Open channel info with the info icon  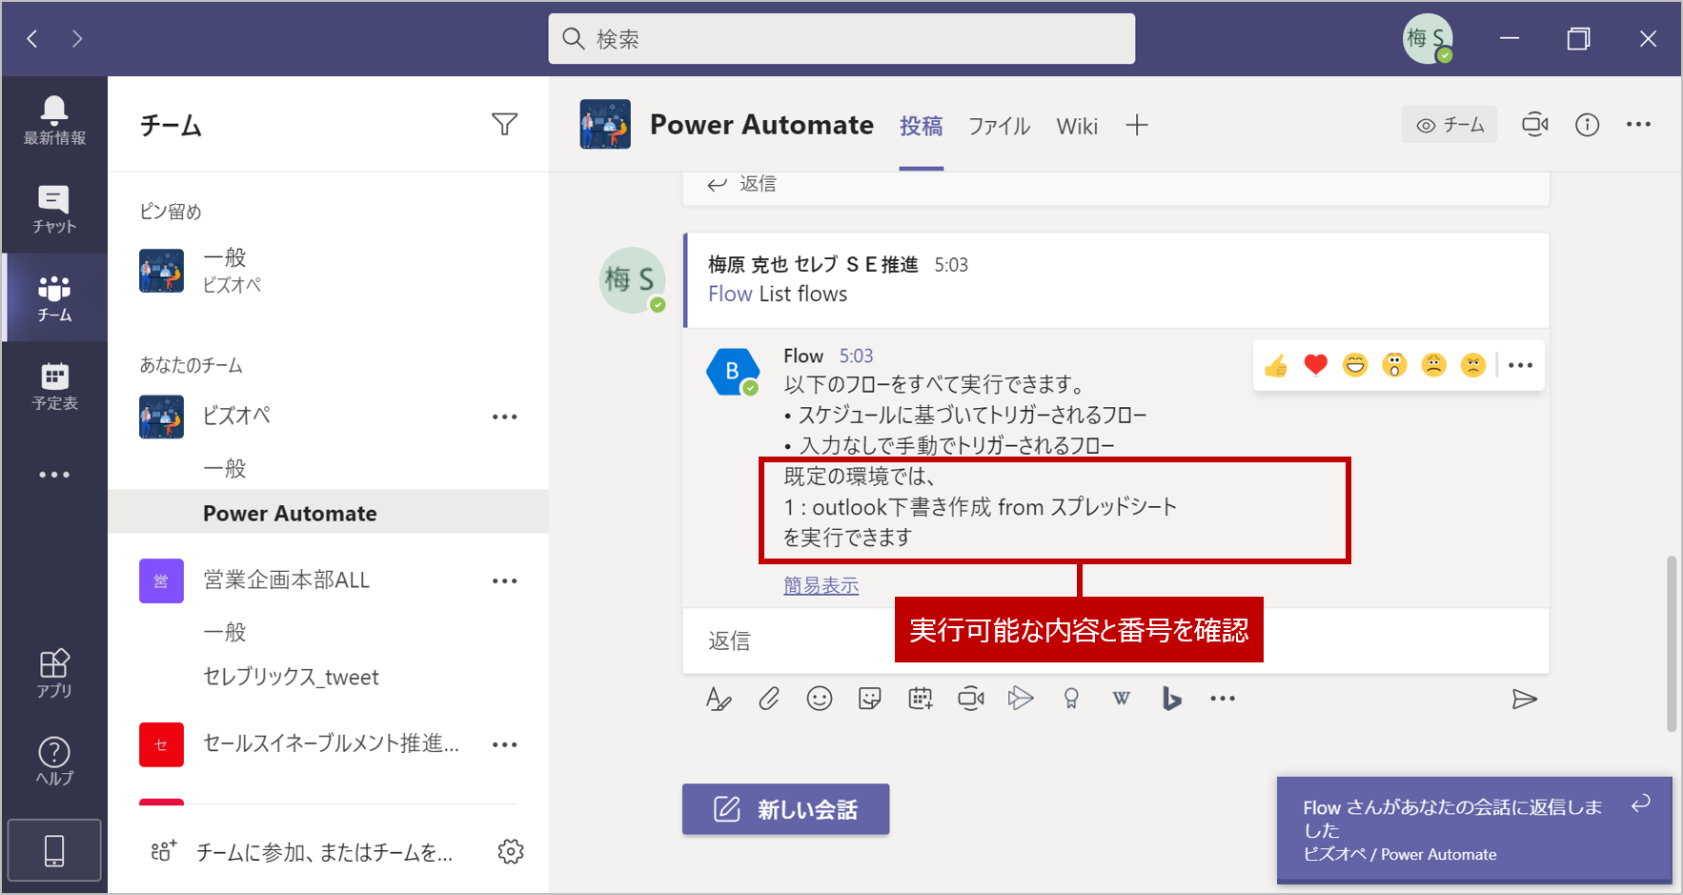pyautogui.click(x=1588, y=124)
